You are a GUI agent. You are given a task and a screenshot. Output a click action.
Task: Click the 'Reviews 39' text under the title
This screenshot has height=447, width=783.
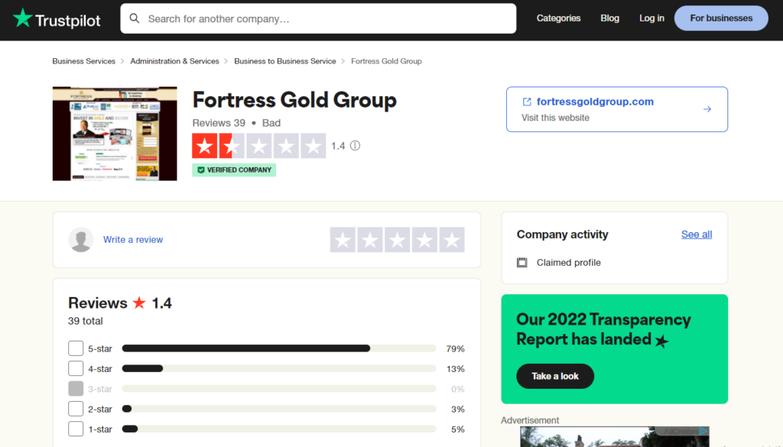[x=219, y=123]
